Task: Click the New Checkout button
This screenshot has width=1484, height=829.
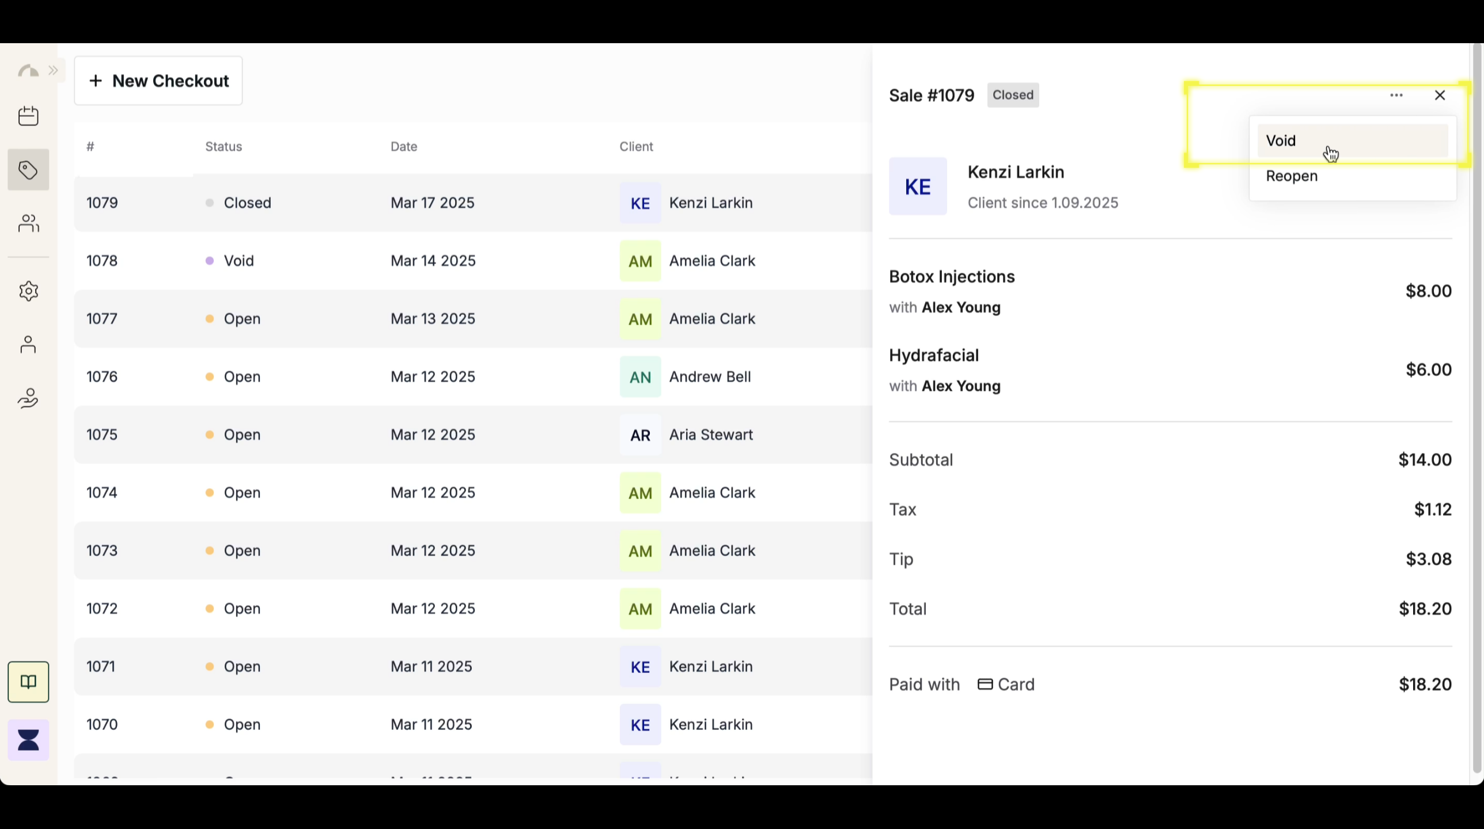Action: tap(158, 81)
